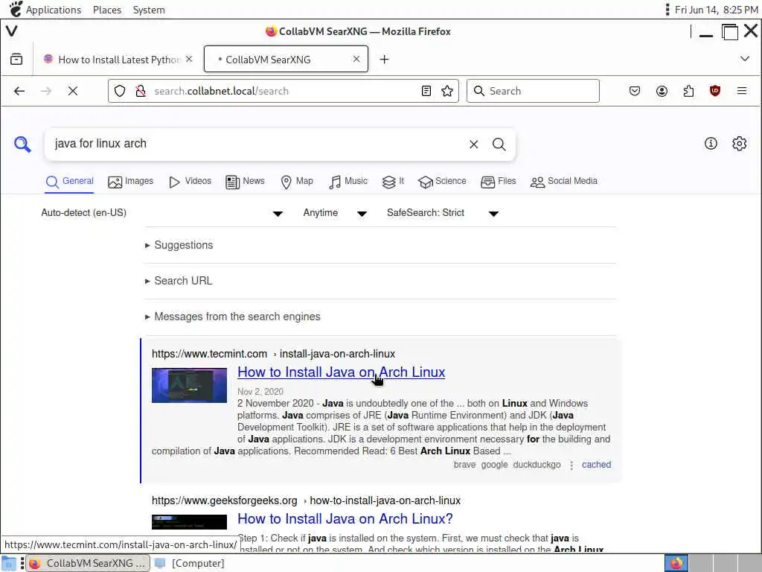The image size is (762, 572).
Task: Click the Firefox View icon beside the tabs
Action: (x=16, y=60)
